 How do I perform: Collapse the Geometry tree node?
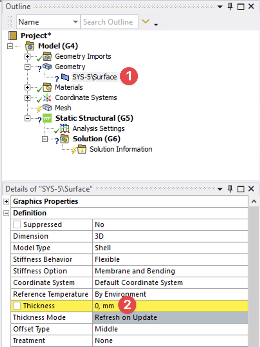pos(28,67)
